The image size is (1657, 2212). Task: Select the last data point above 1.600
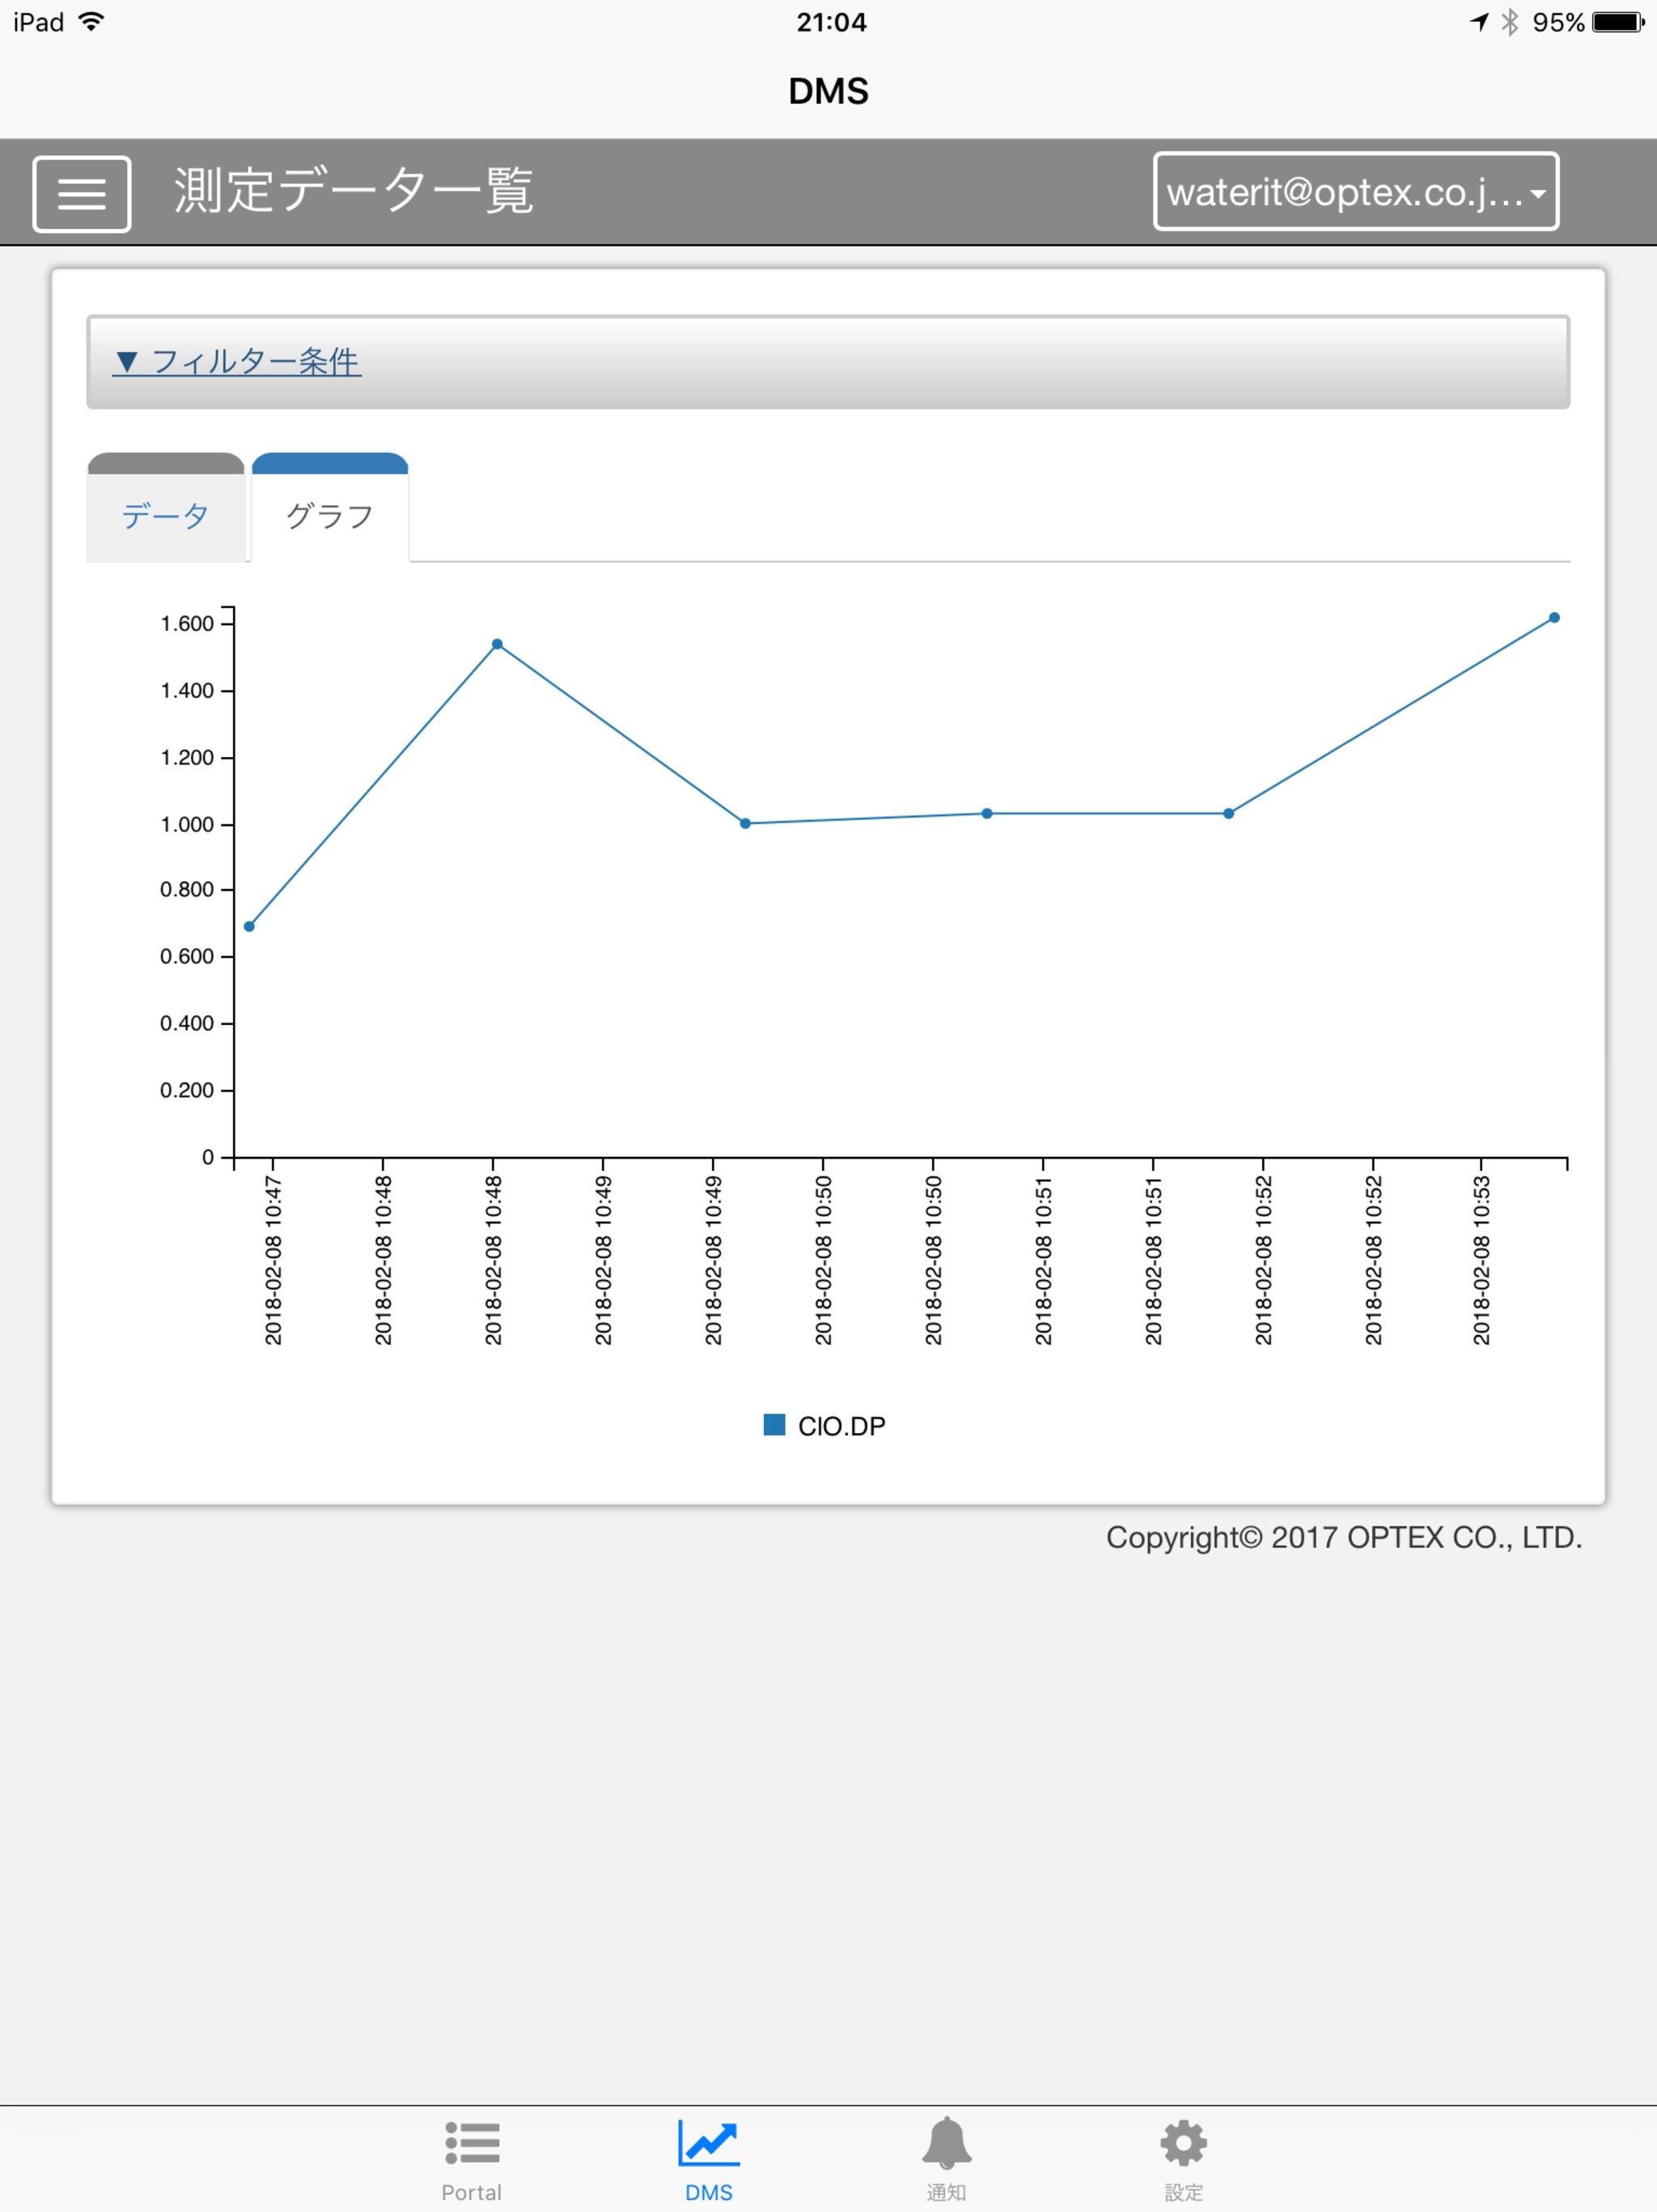1554,618
